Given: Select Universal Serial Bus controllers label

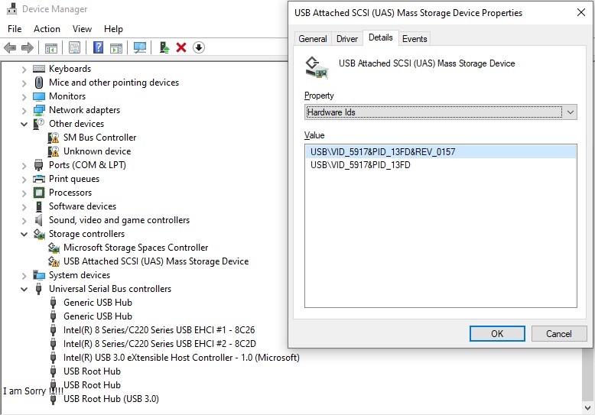Looking at the screenshot, I should 110,289.
